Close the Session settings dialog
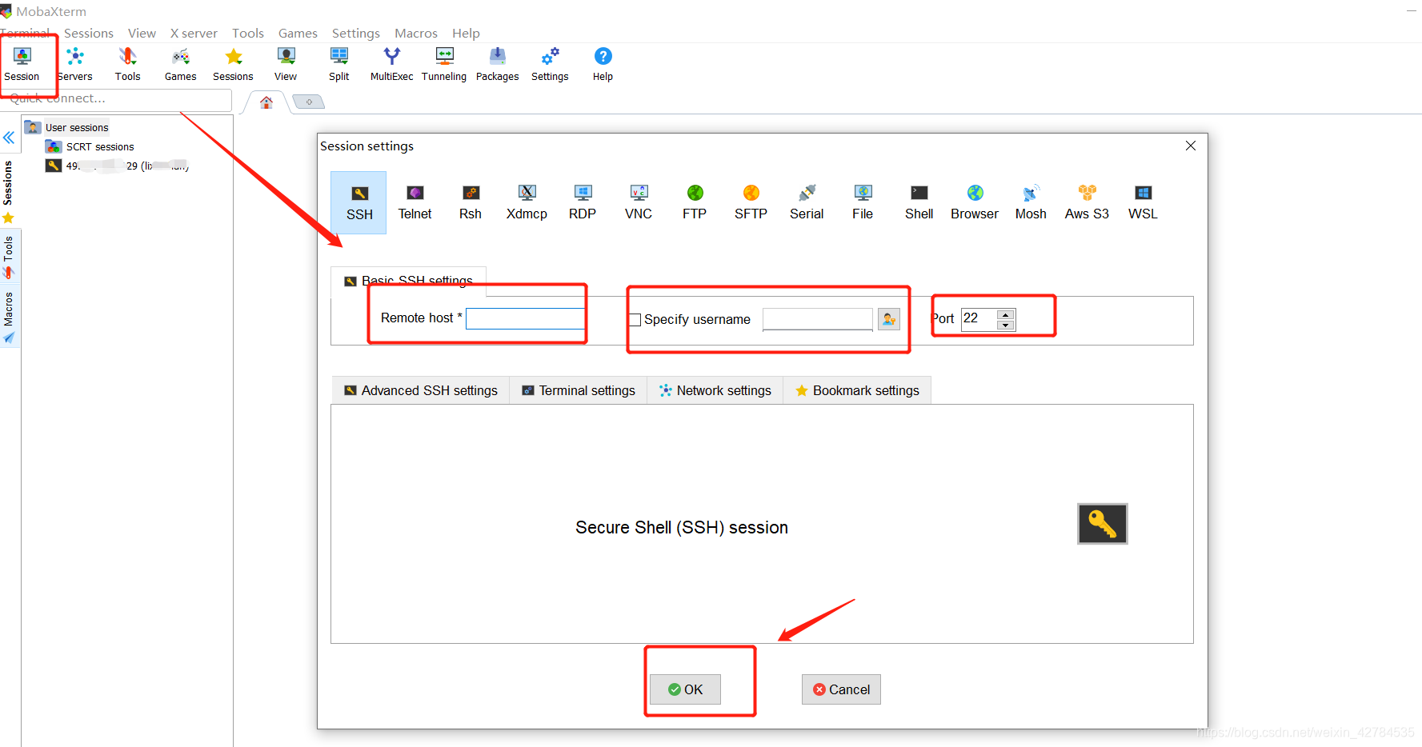Screen dimensions: 1422x747 click(1191, 146)
